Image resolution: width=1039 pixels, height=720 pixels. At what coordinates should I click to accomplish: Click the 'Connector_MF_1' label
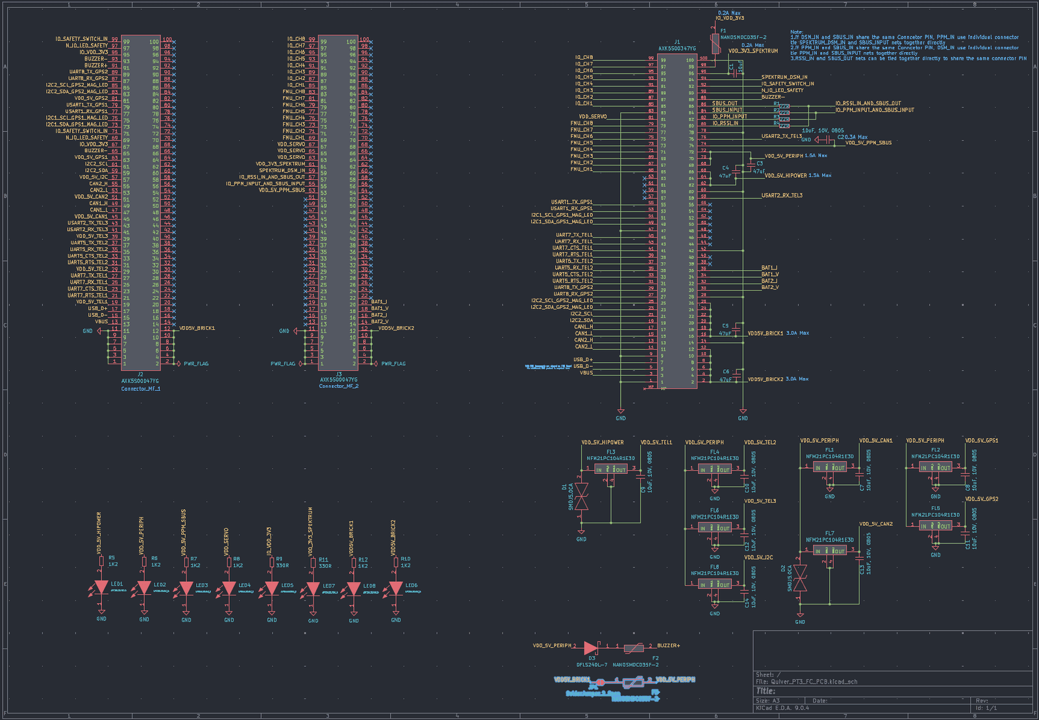click(140, 389)
